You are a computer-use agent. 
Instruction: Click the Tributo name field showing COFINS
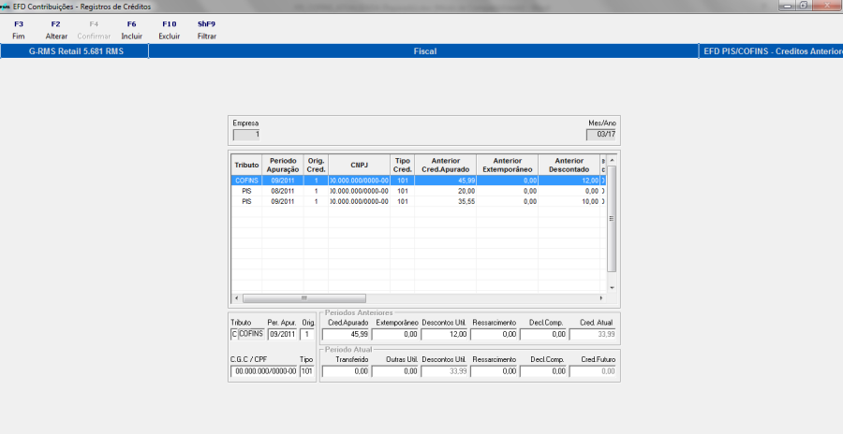click(x=252, y=334)
